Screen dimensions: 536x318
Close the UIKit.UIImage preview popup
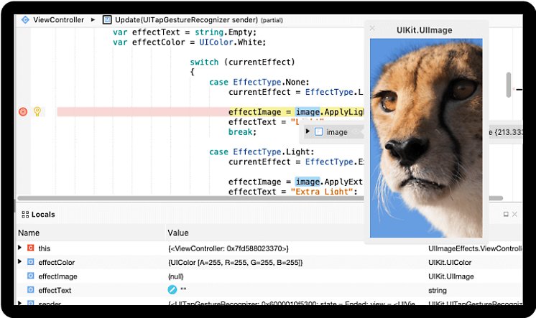coord(372,29)
